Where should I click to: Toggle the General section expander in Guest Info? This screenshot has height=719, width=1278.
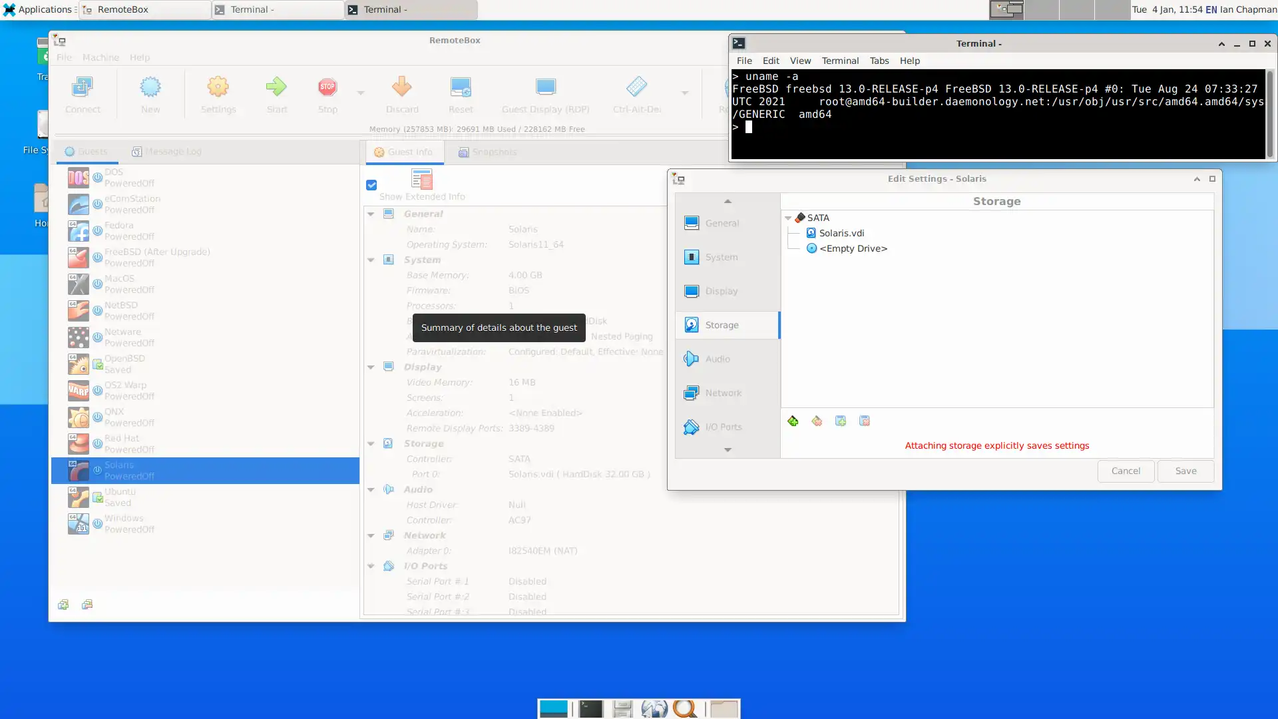point(369,213)
